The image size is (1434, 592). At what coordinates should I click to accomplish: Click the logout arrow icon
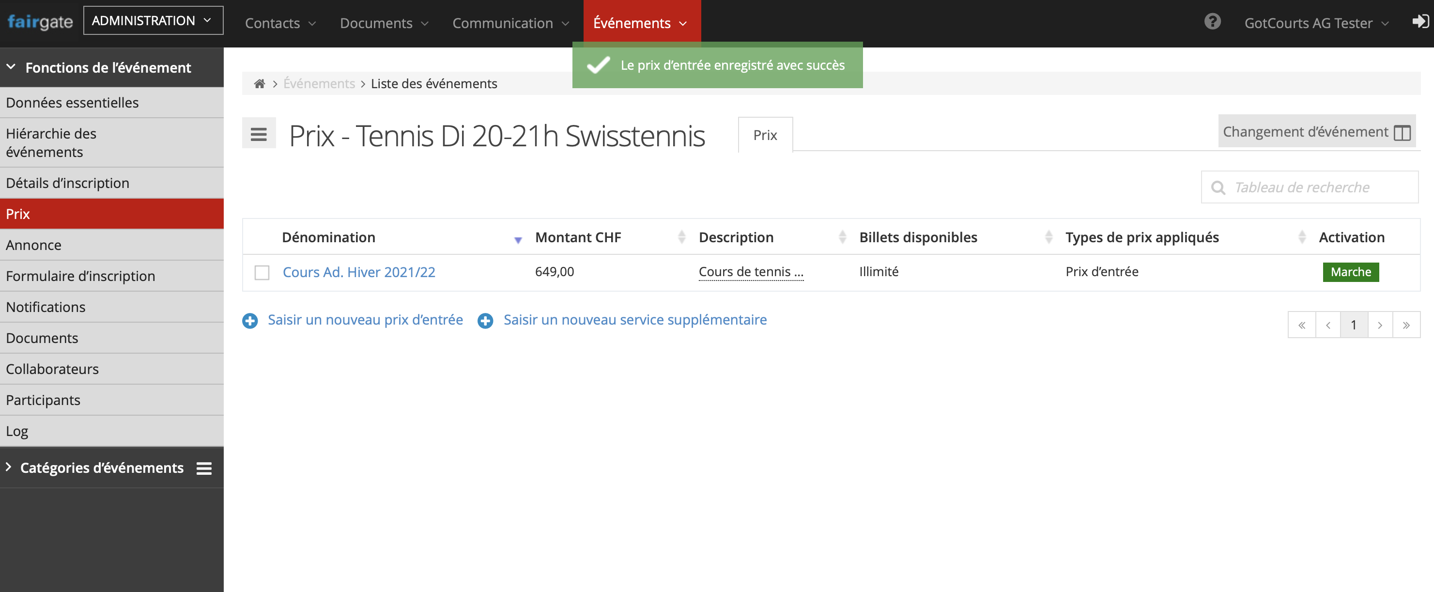pyautogui.click(x=1420, y=22)
